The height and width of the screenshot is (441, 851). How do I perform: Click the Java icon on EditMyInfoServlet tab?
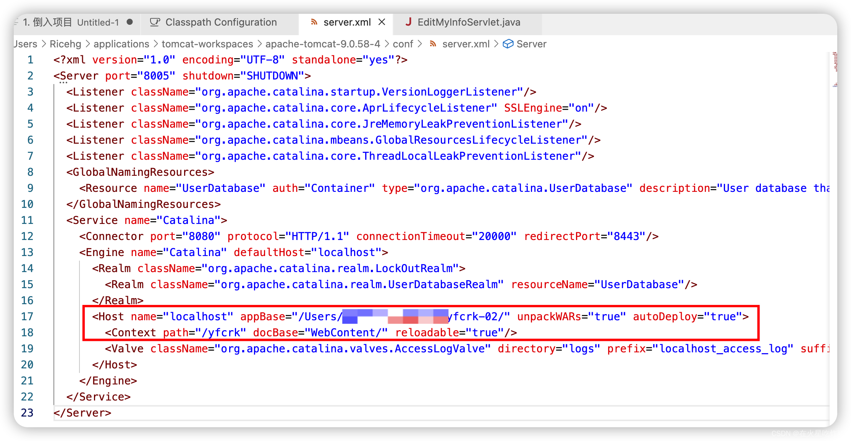(x=408, y=22)
